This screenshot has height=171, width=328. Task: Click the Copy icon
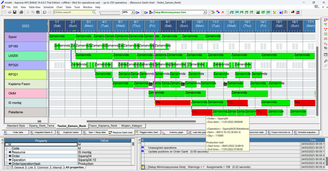33,12
